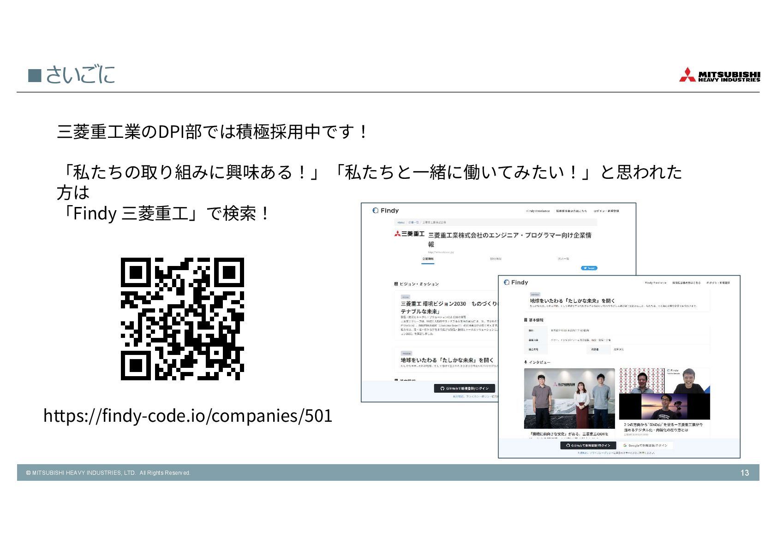Click the 三菱重工 company logo on the Findy page
Screen dimensions: 777x549
tap(409, 234)
